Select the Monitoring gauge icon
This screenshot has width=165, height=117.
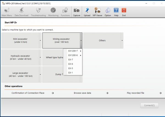(x=53, y=12)
